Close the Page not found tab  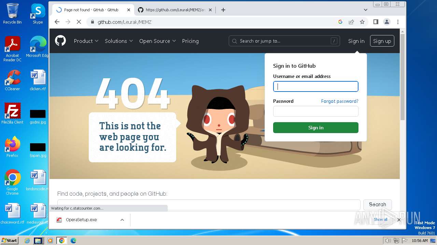coord(129,10)
